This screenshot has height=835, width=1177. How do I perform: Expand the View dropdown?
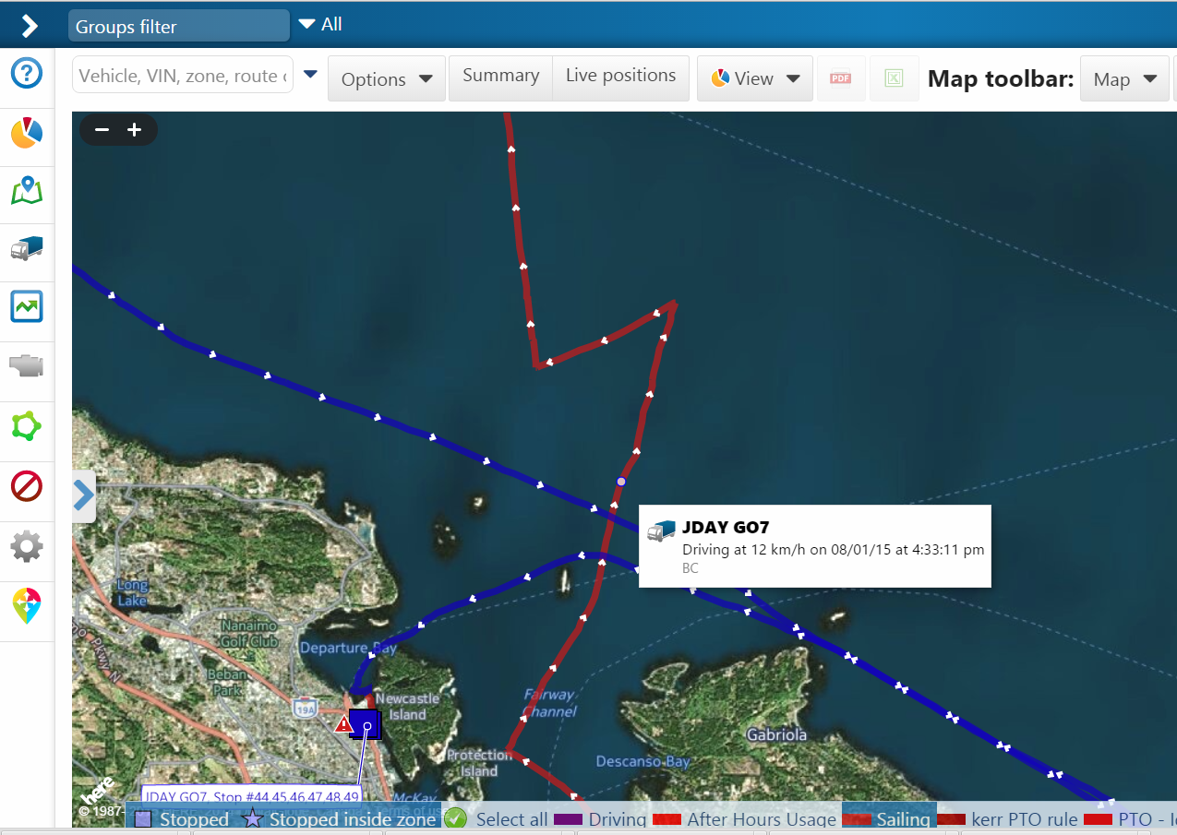click(754, 78)
